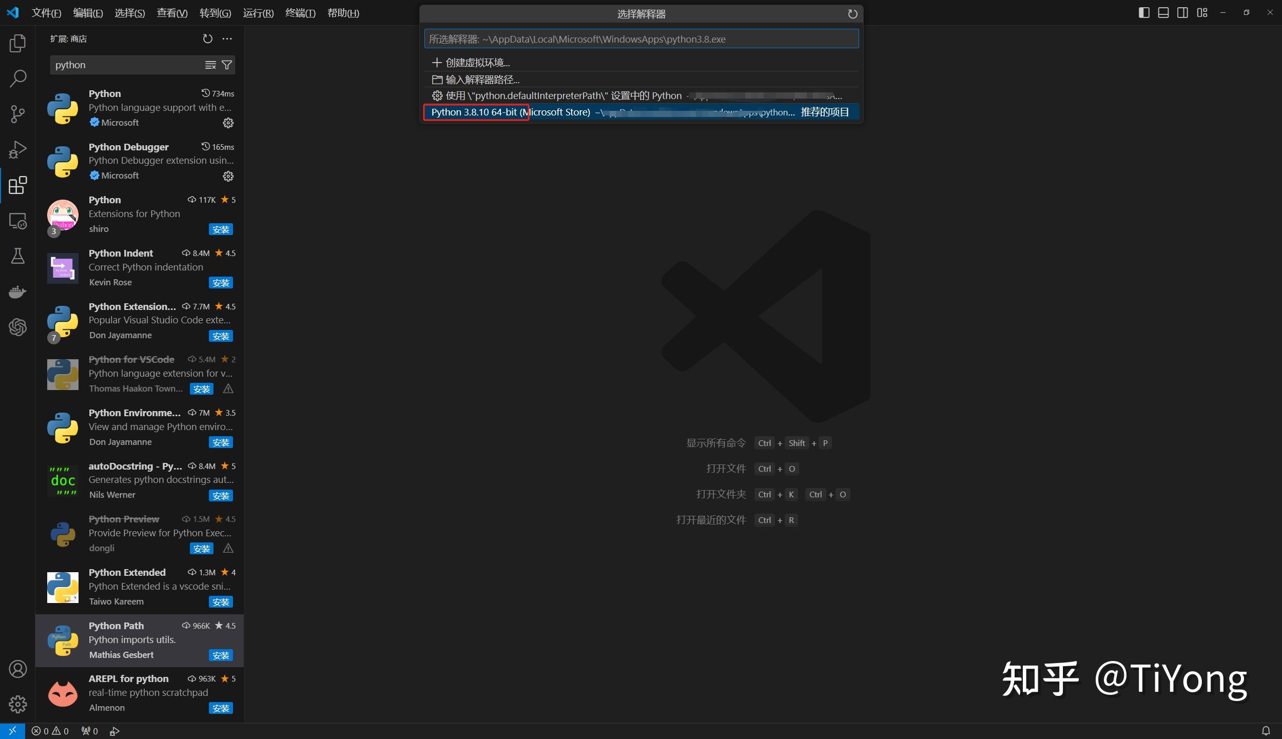Image resolution: width=1282 pixels, height=739 pixels.
Task: Open the ChatGPT extension icon
Action: pyautogui.click(x=17, y=327)
